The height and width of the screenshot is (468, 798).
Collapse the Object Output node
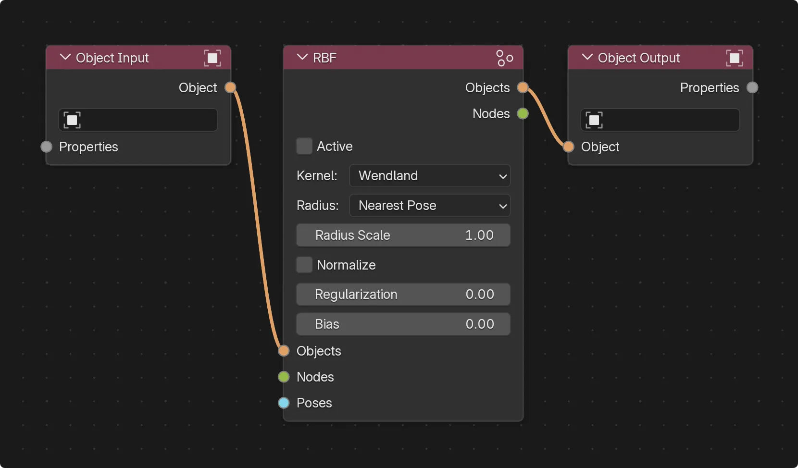[587, 57]
